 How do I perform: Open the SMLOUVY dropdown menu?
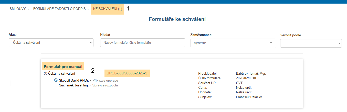pos(19,9)
